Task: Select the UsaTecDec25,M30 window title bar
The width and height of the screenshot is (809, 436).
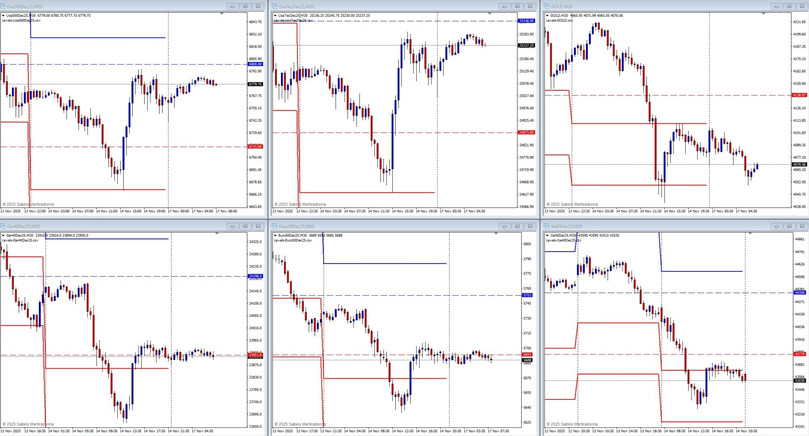Action: click(379, 6)
